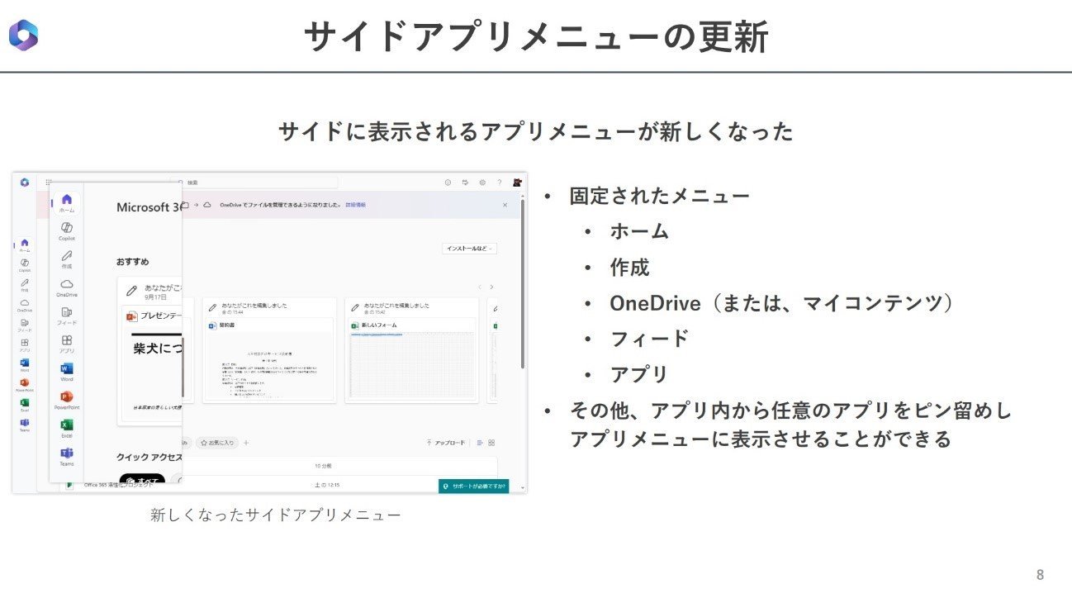
Task: Filter files by お気に入り
Action: (218, 443)
